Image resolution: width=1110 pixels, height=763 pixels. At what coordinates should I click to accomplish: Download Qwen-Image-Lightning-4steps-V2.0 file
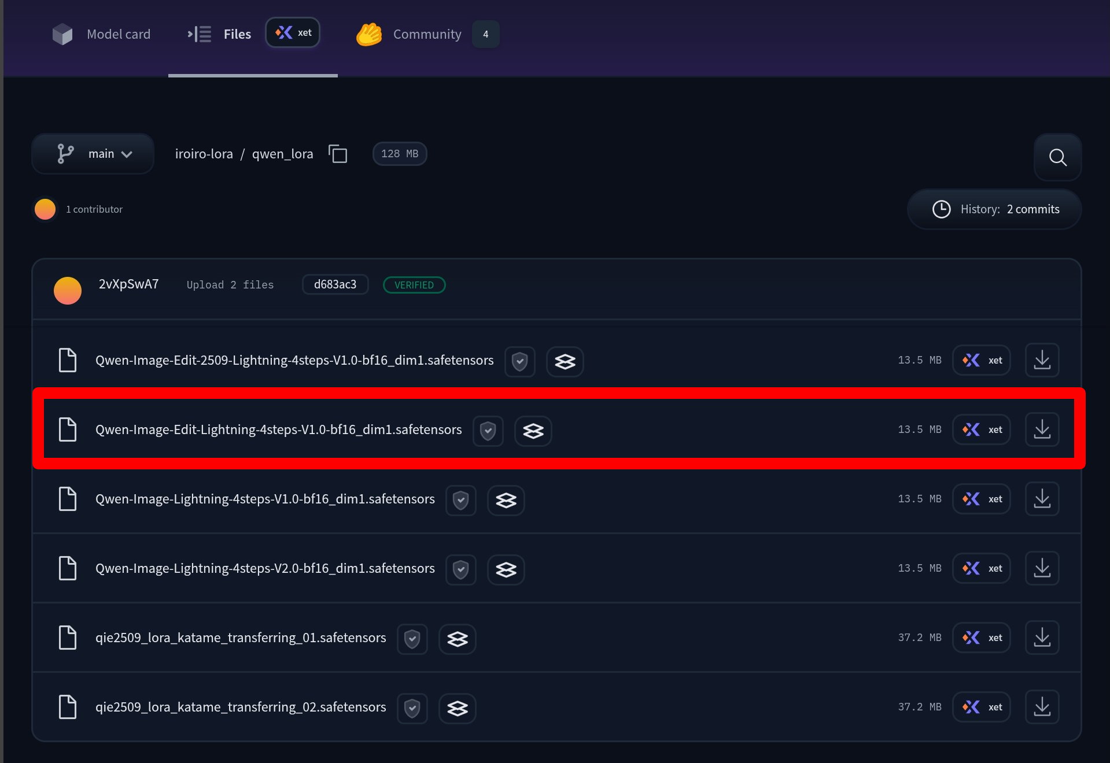click(x=1042, y=568)
